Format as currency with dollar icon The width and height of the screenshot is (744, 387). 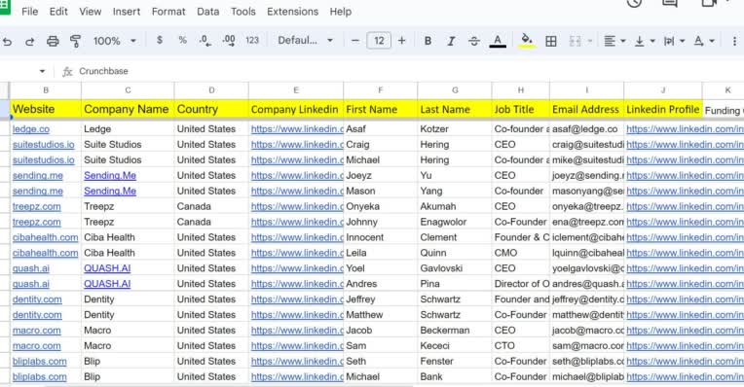point(160,40)
